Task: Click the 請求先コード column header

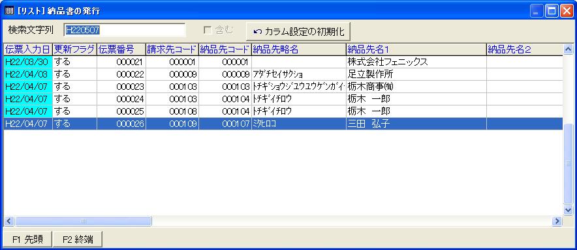Action: click(172, 49)
